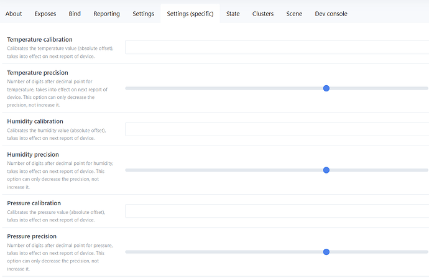429x278 pixels.
Task: Click the Pressure precision label
Action: 32,236
